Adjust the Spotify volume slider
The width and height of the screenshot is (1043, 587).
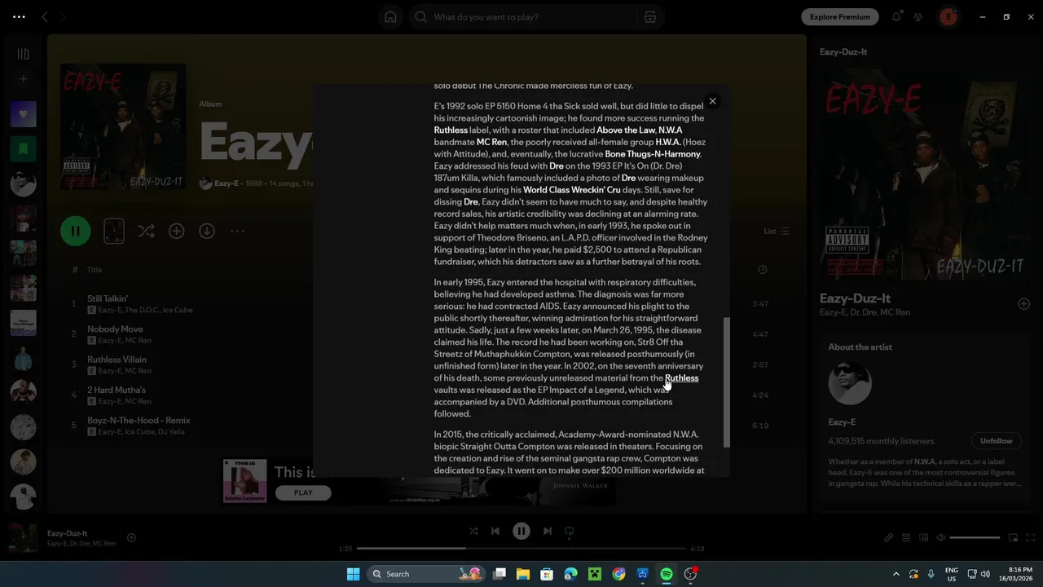[x=975, y=537]
